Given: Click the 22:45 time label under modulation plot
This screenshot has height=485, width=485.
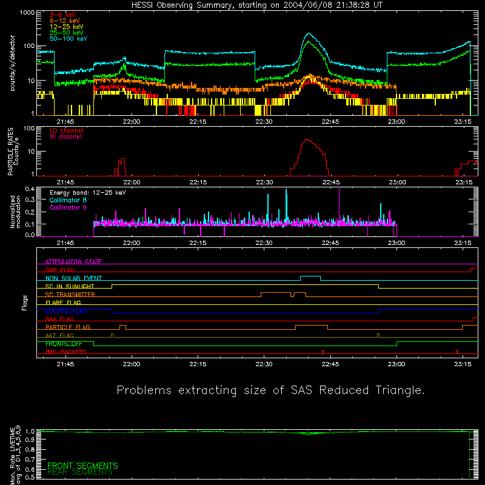Looking at the screenshot, I should (330, 243).
